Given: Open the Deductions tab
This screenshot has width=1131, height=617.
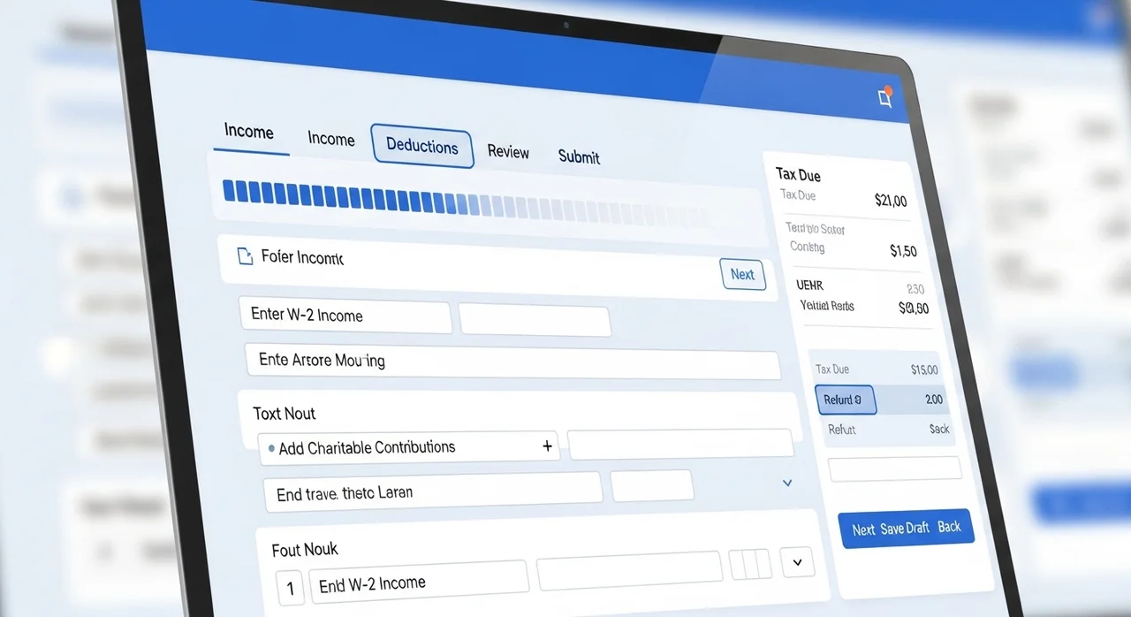Looking at the screenshot, I should click(422, 145).
